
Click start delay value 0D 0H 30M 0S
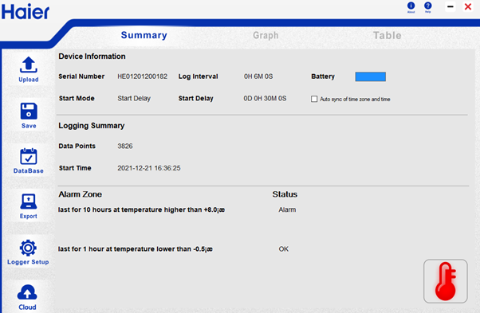265,99
